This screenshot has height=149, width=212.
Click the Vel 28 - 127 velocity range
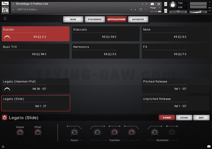point(39,89)
